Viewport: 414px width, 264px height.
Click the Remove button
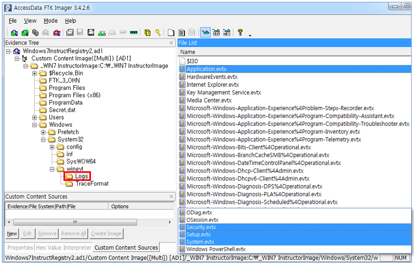pos(47,234)
